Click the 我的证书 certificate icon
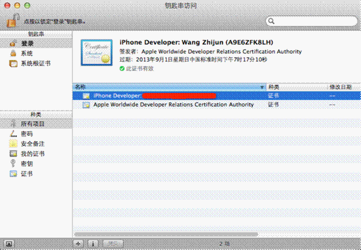The image size is (361, 250). coord(13,154)
